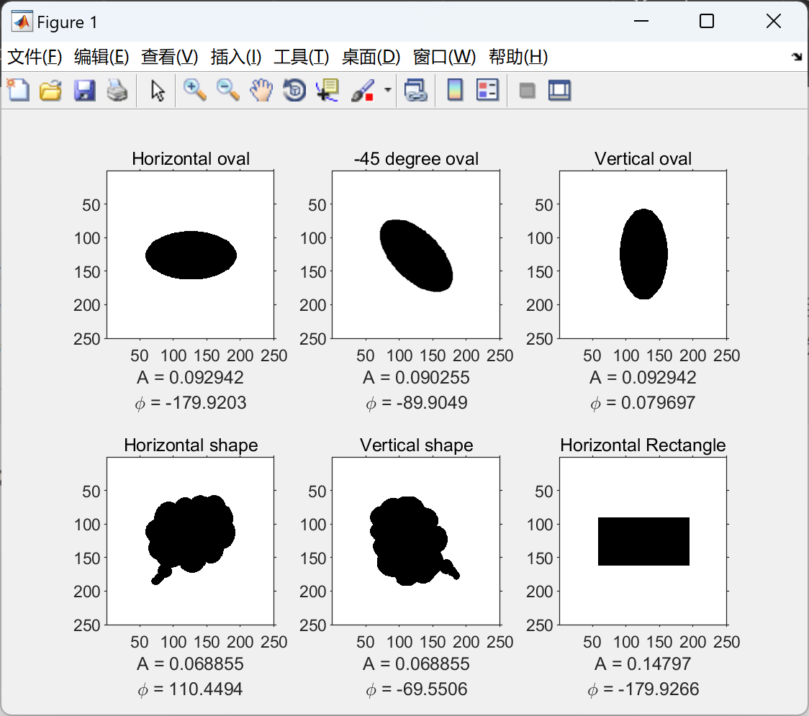Click the Show Plot Tools icon
The height and width of the screenshot is (716, 809).
pyautogui.click(x=560, y=90)
